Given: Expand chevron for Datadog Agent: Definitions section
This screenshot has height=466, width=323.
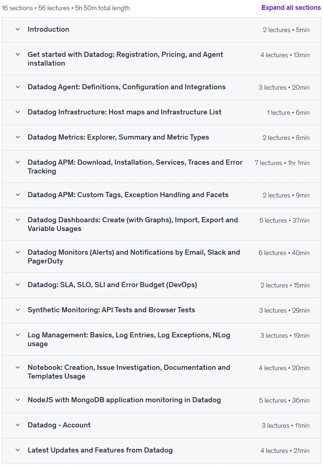Looking at the screenshot, I should 18,87.
